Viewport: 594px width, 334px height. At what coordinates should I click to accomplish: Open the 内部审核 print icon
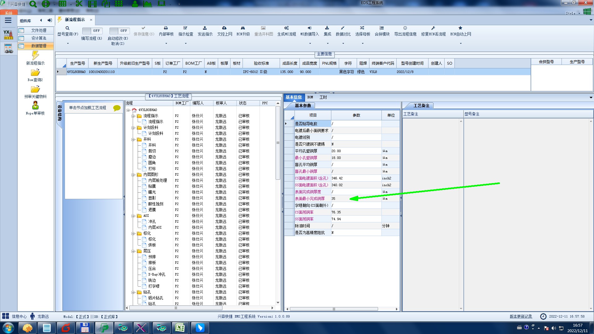(x=166, y=28)
